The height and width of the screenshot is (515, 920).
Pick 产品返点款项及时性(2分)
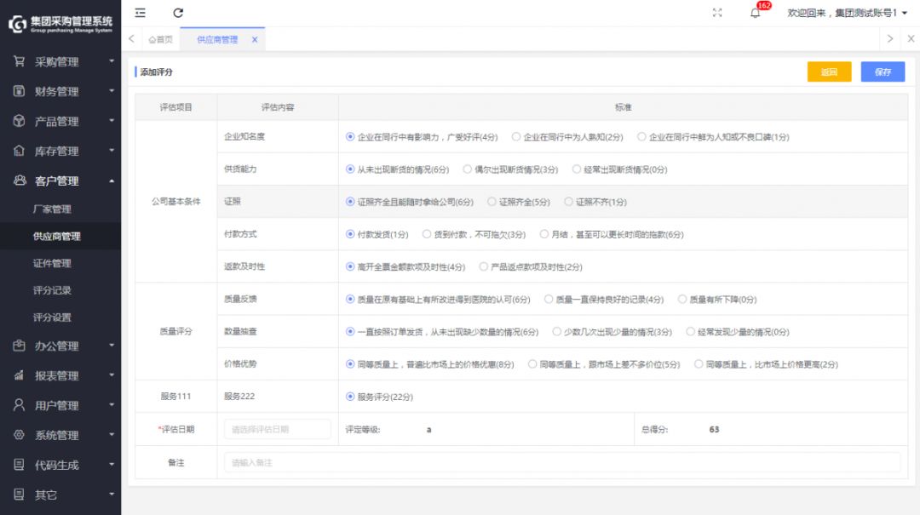pos(531,267)
